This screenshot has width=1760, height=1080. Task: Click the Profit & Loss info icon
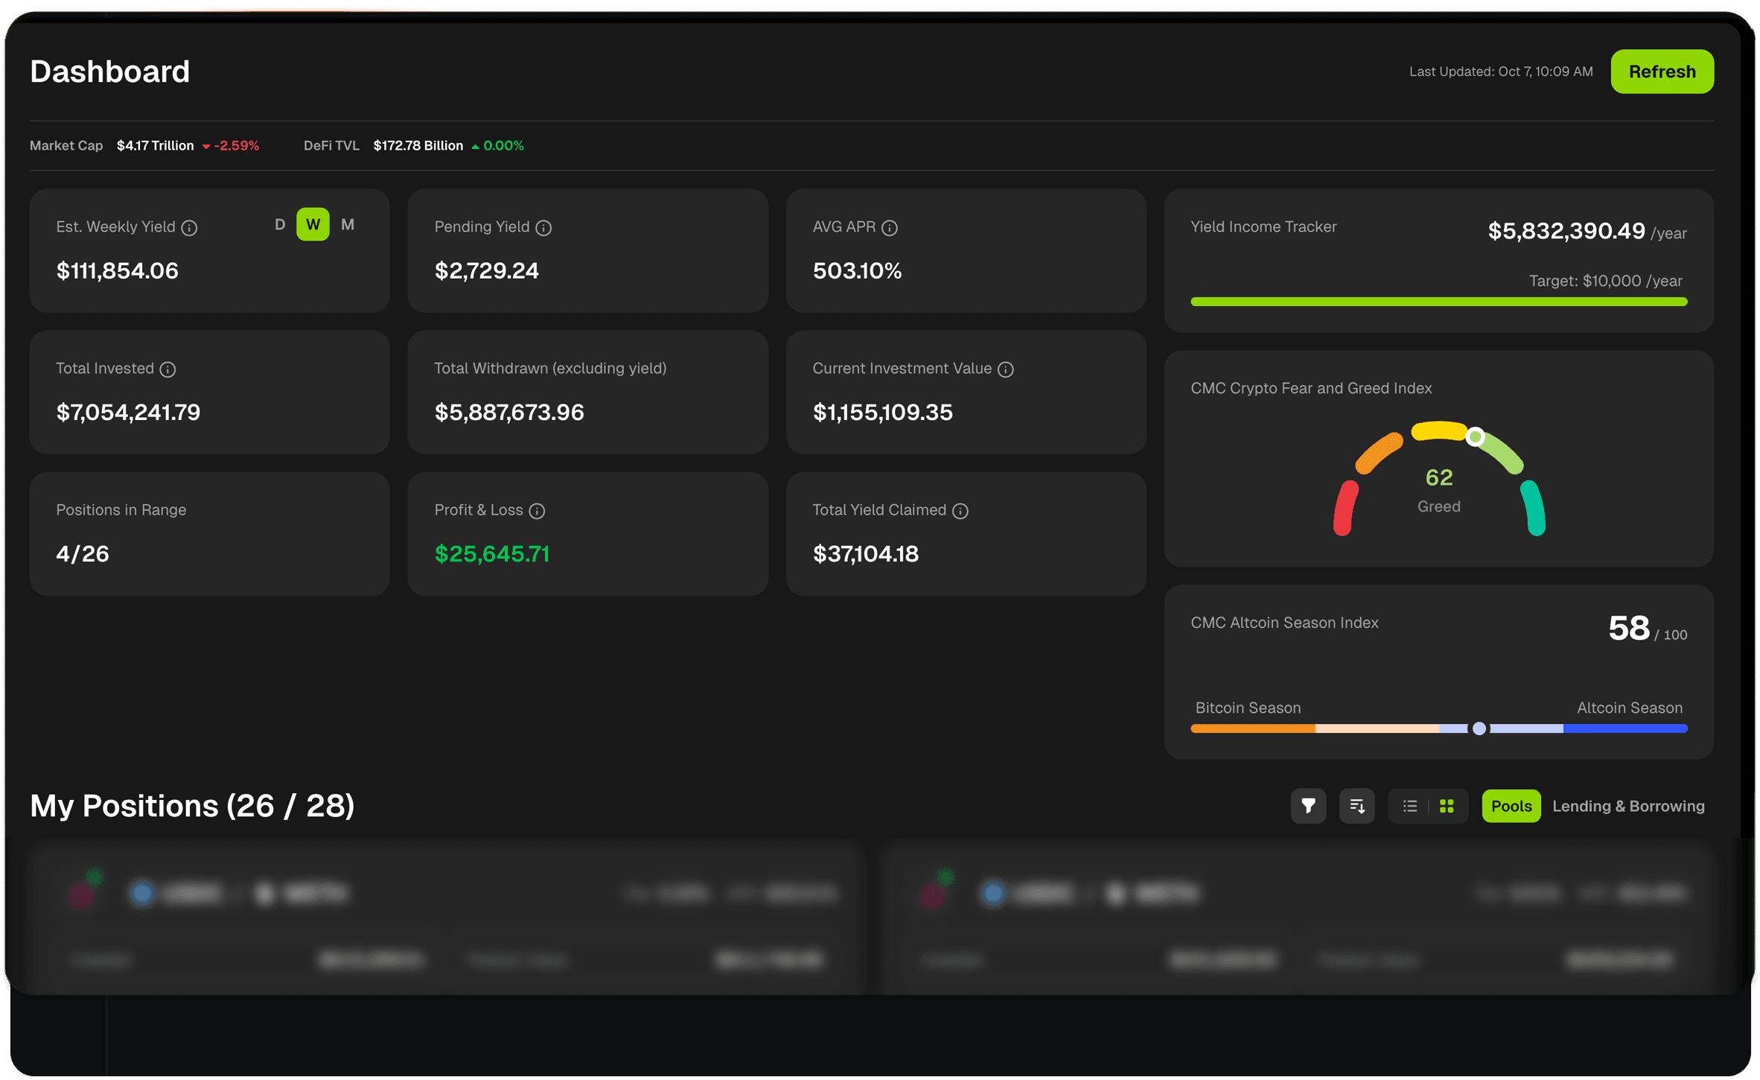(x=537, y=511)
